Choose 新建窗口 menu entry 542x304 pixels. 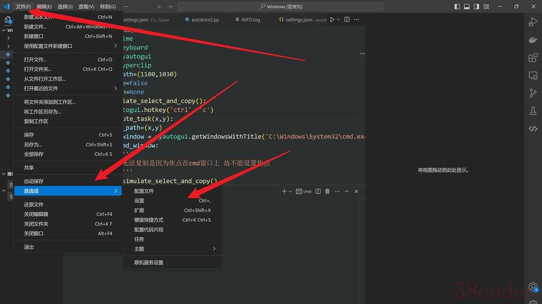(x=68, y=36)
